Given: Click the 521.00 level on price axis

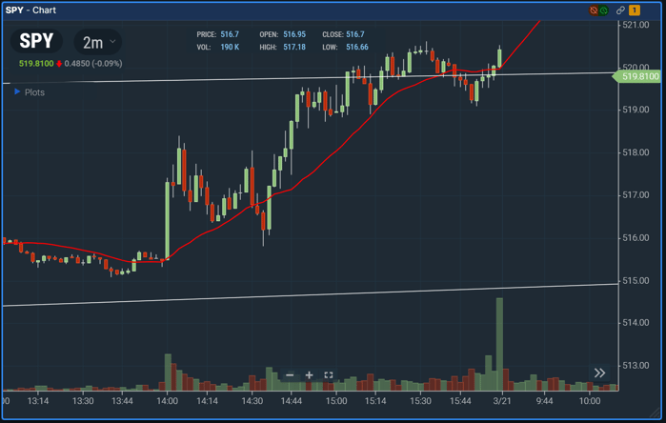Looking at the screenshot, I should tap(636, 25).
